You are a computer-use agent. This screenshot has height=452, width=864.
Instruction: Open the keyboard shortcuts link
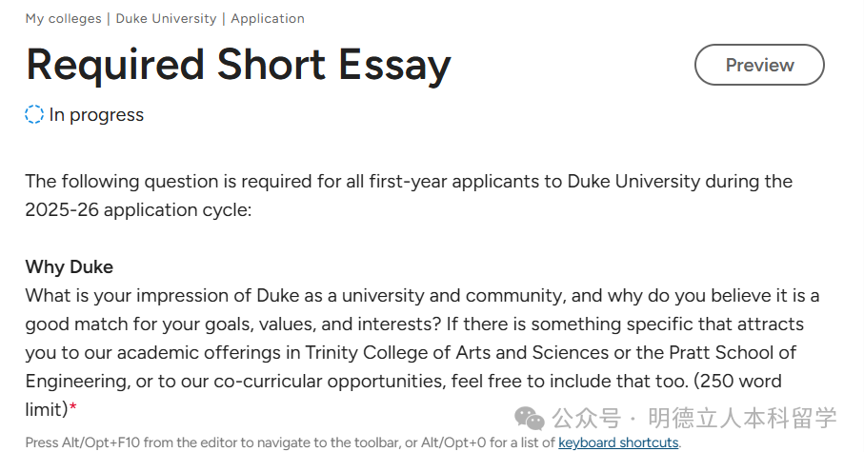618,442
